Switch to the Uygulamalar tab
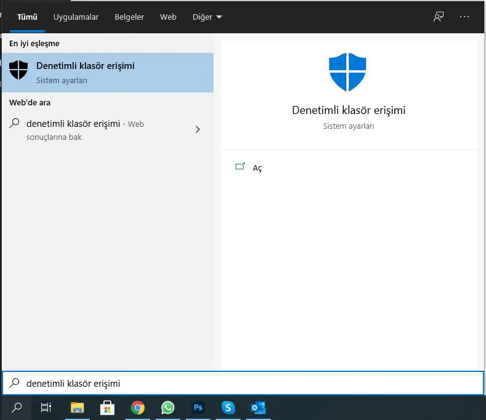Viewport: 486px width, 420px height. 76,17
